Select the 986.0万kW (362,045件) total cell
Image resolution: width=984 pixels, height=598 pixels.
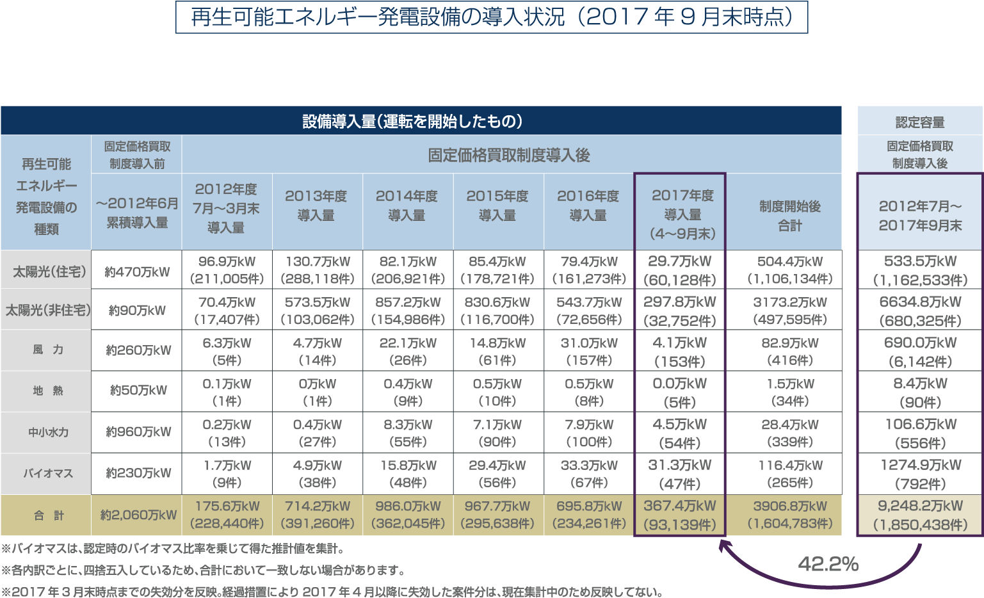408,515
